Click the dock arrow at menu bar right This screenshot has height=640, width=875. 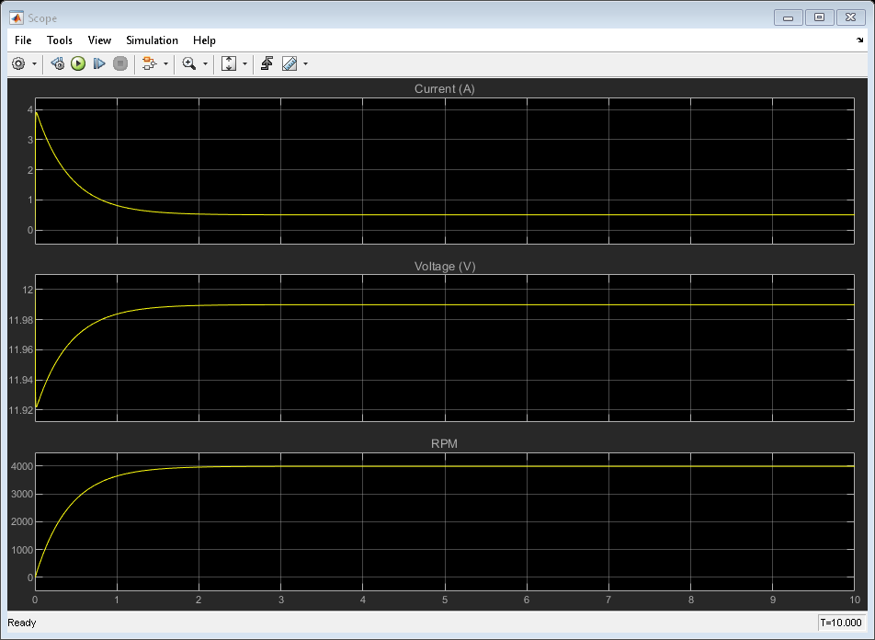coord(859,41)
